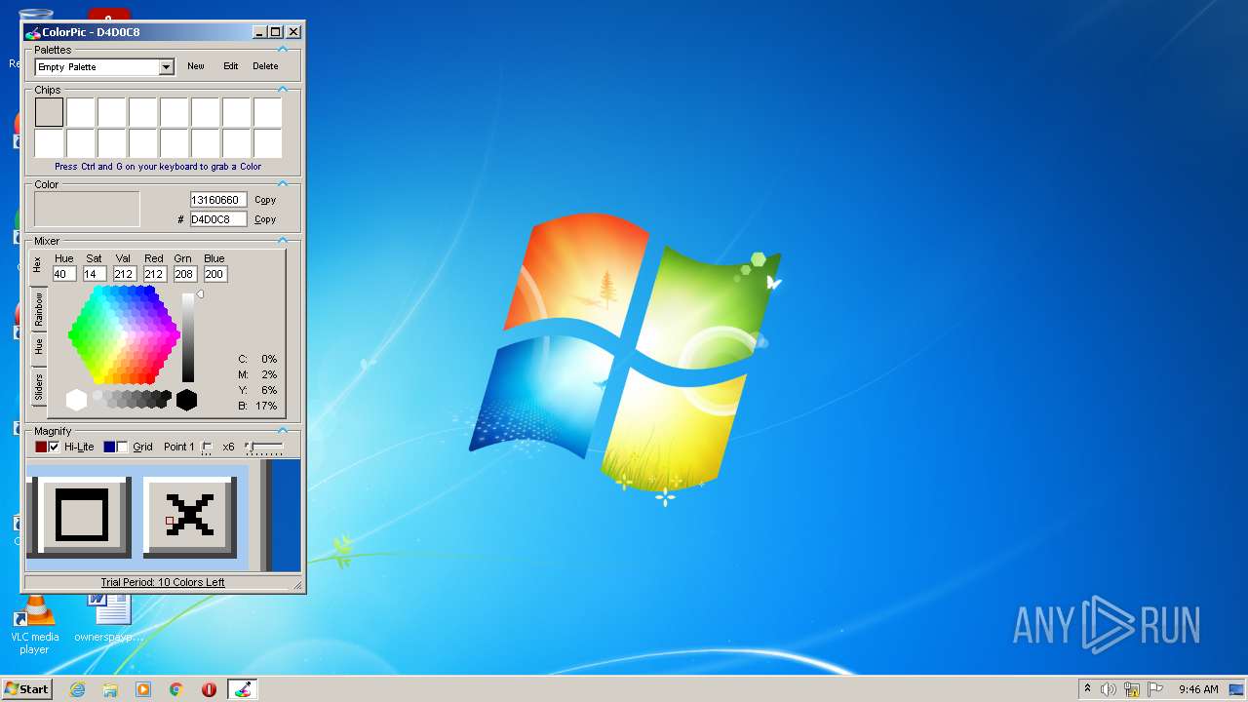This screenshot has width=1248, height=702.
Task: Click the taskbar clock showing 9:46 AM
Action: click(1198, 689)
